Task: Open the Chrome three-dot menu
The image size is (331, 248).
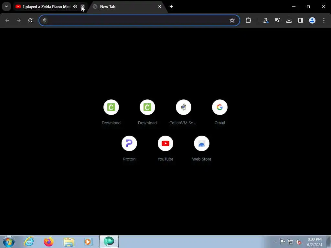Action: tap(324, 20)
